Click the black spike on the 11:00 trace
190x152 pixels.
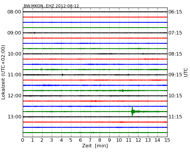[62, 75]
